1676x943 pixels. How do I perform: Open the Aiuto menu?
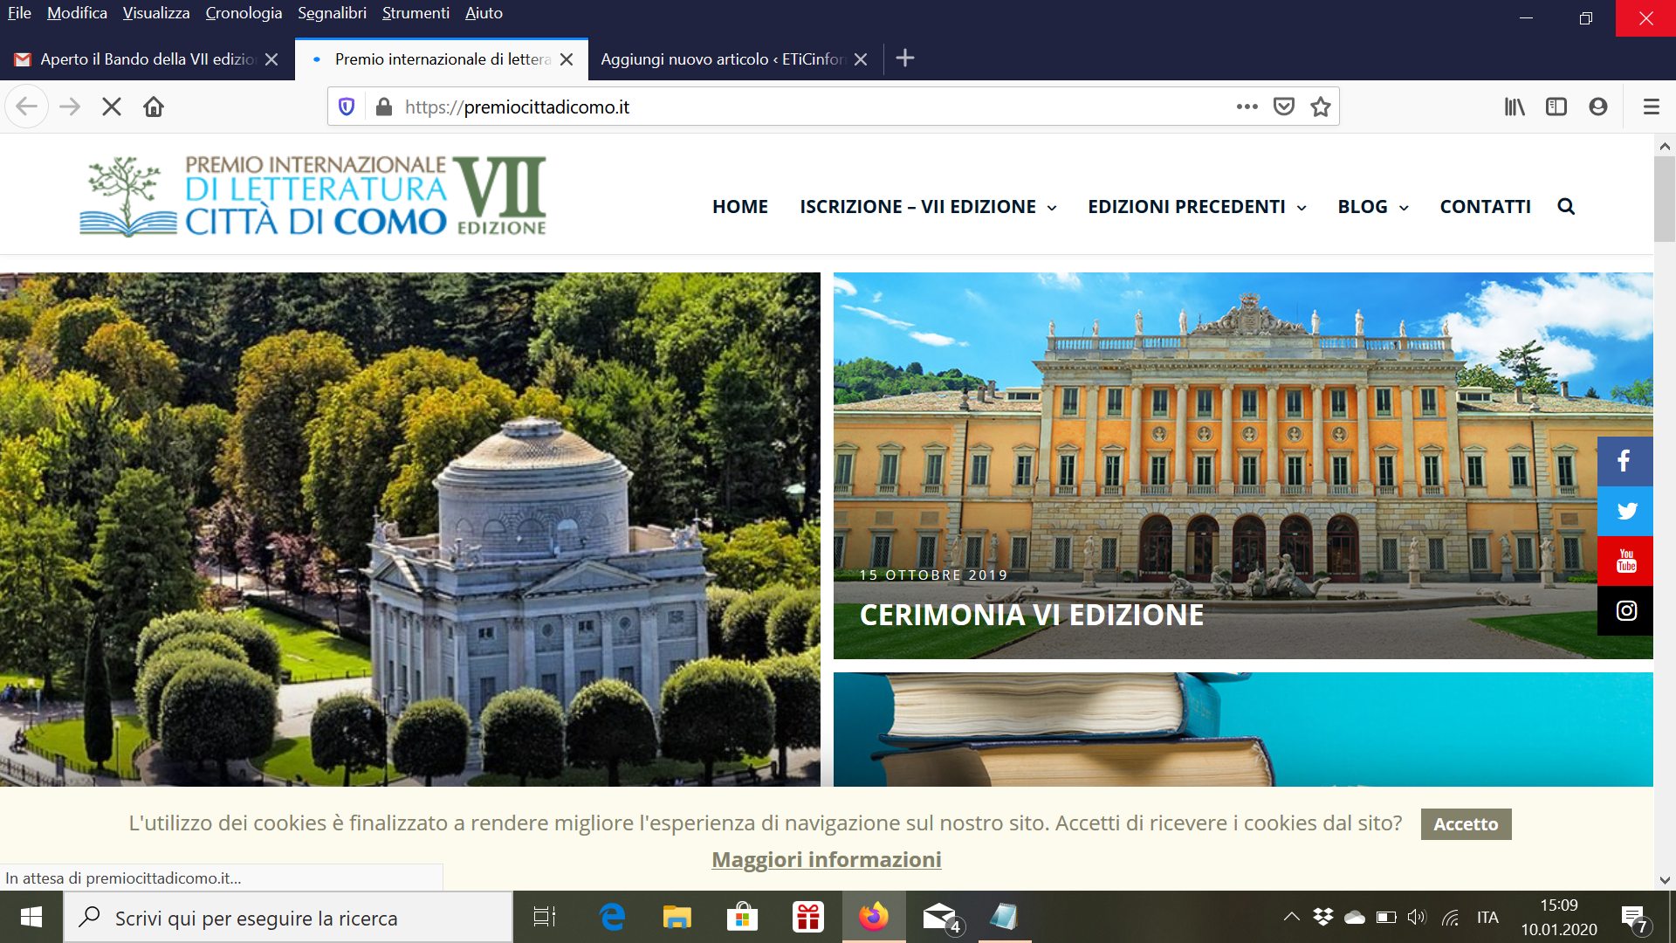coord(484,13)
